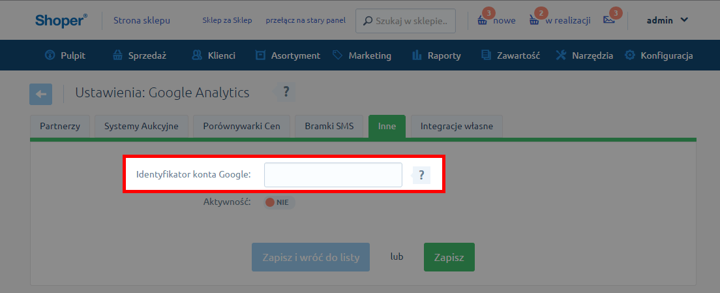This screenshot has height=293, width=720.
Task: Go back using the arrow button
Action: 41,94
